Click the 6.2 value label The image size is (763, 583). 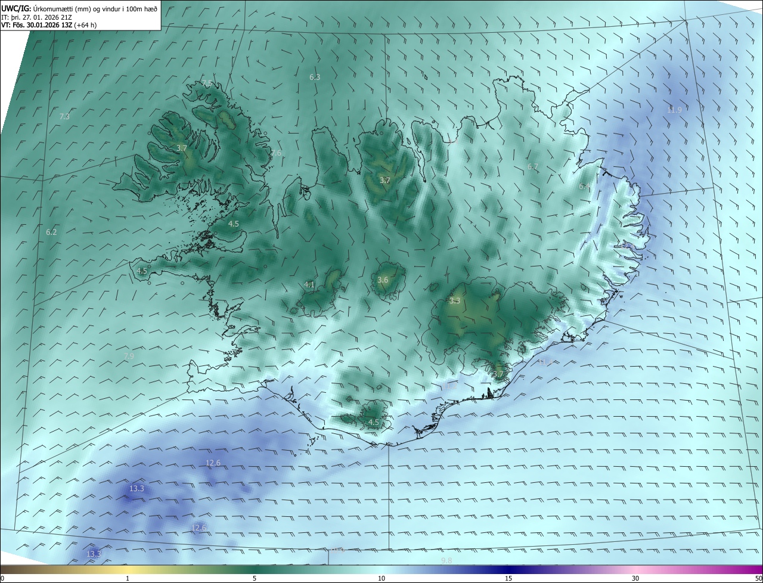51,232
